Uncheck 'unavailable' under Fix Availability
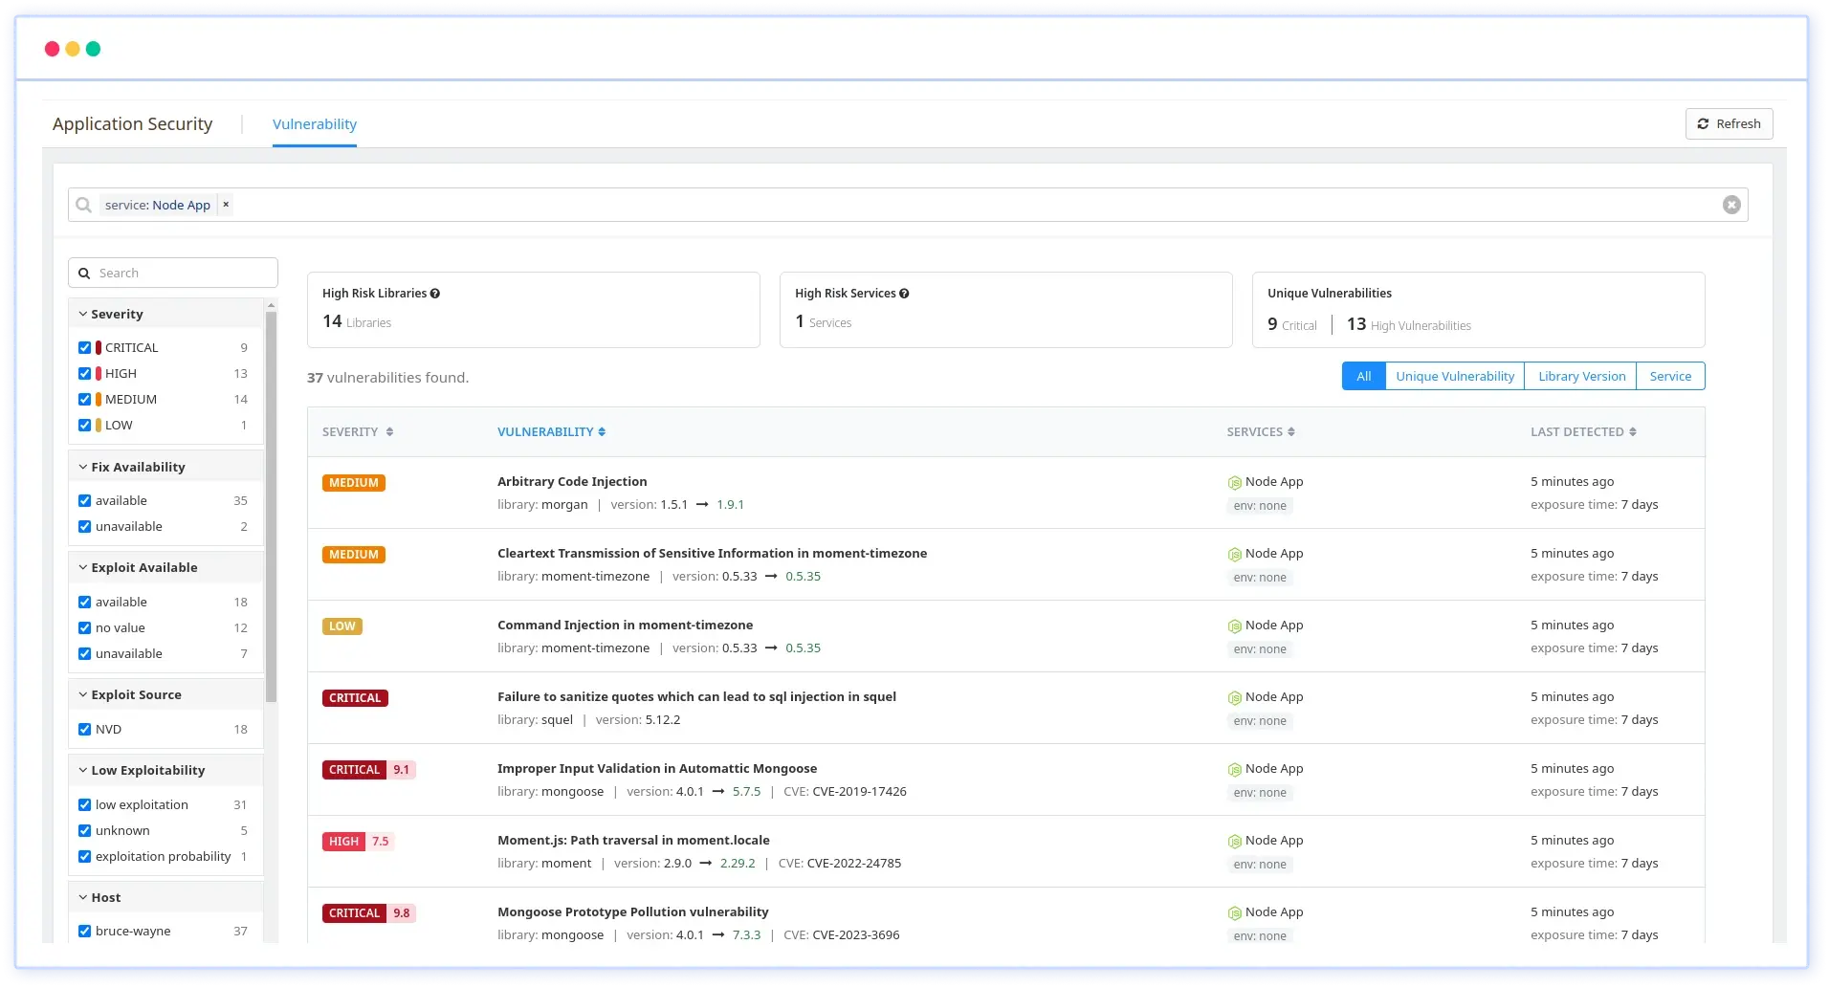 click(x=84, y=526)
